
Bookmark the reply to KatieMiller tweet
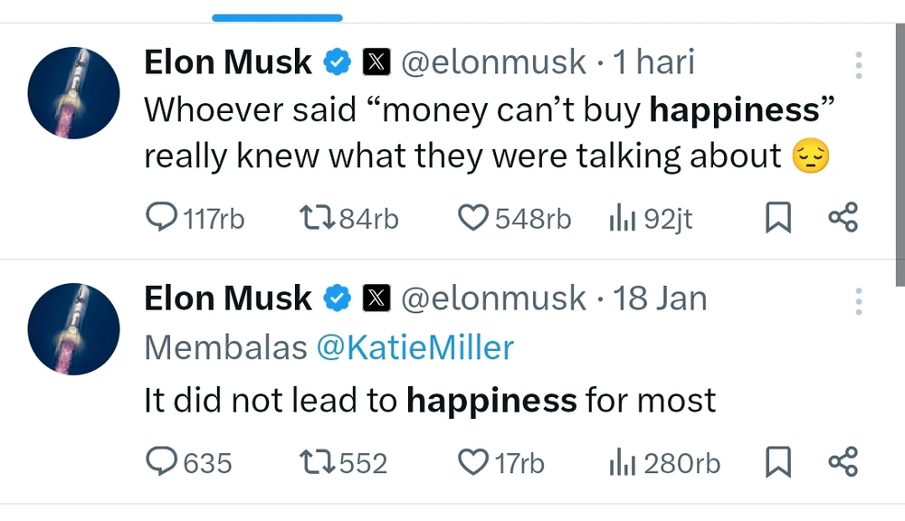pos(778,462)
